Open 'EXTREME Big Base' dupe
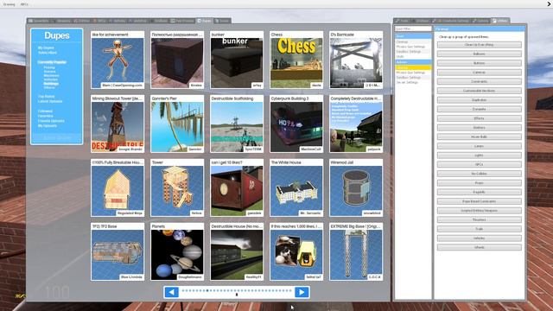The image size is (553, 311). click(356, 251)
